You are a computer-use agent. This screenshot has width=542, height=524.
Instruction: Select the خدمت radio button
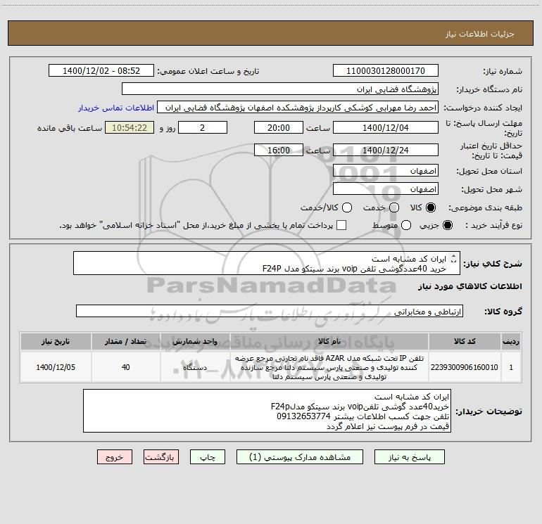pyautogui.click(x=394, y=207)
